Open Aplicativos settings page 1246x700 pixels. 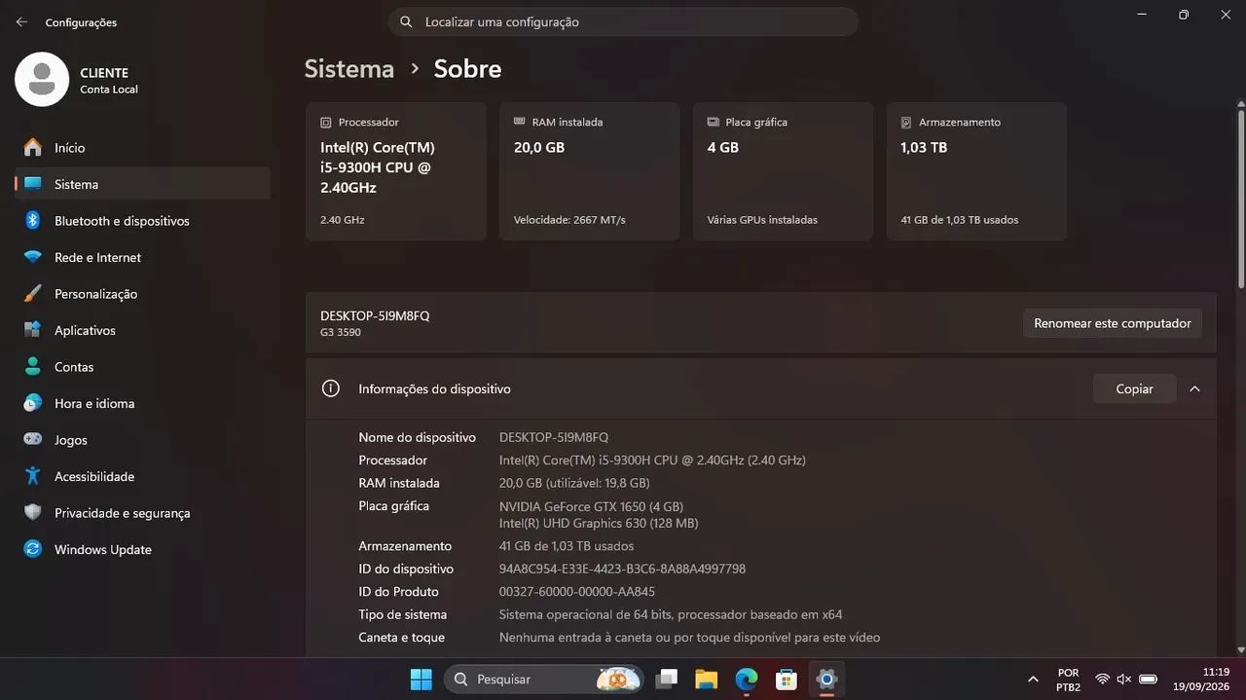[x=142, y=330]
